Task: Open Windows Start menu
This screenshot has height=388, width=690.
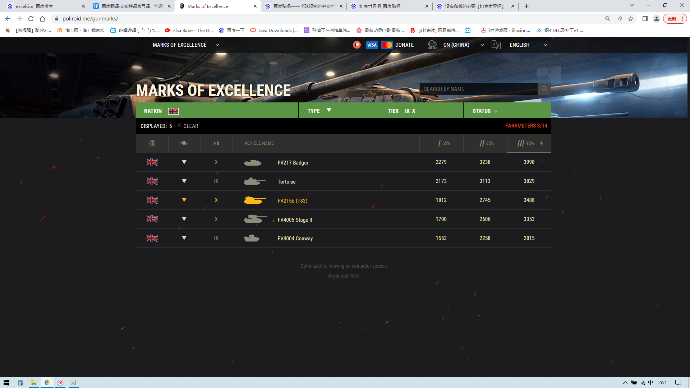Action: pos(6,383)
